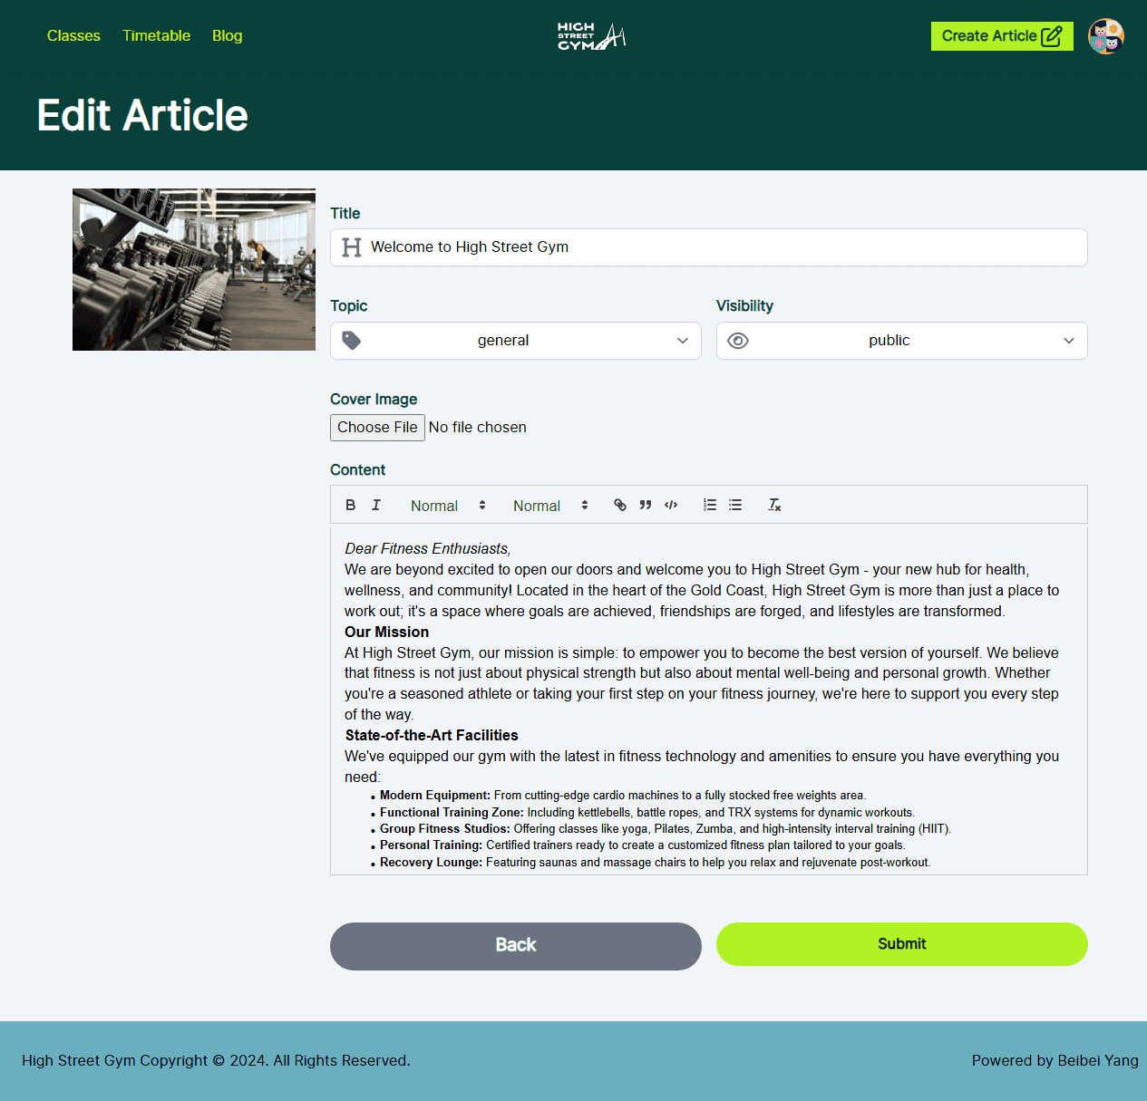Clear text formatting
This screenshot has width=1147, height=1101.
(x=774, y=505)
